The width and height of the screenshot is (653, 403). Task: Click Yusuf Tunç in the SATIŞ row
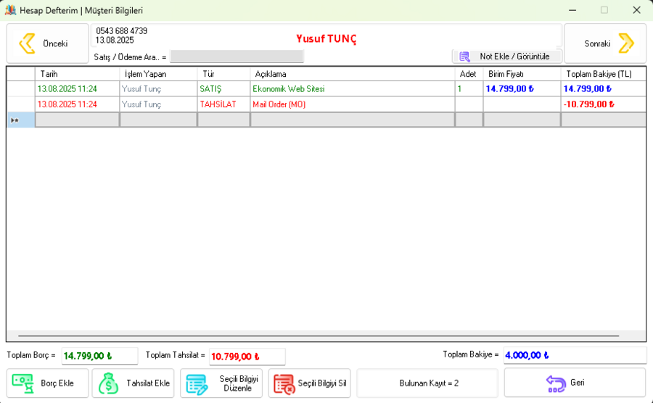(158, 88)
